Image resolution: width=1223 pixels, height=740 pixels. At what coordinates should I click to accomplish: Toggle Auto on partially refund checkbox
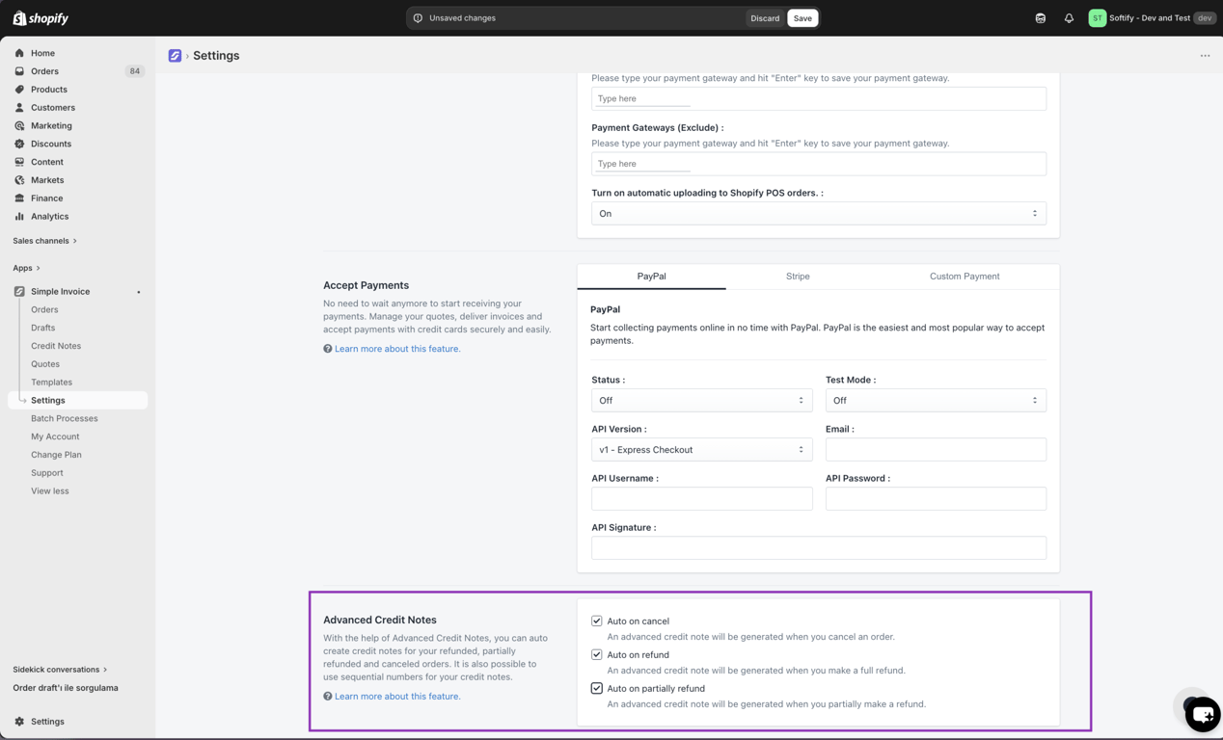click(x=597, y=689)
